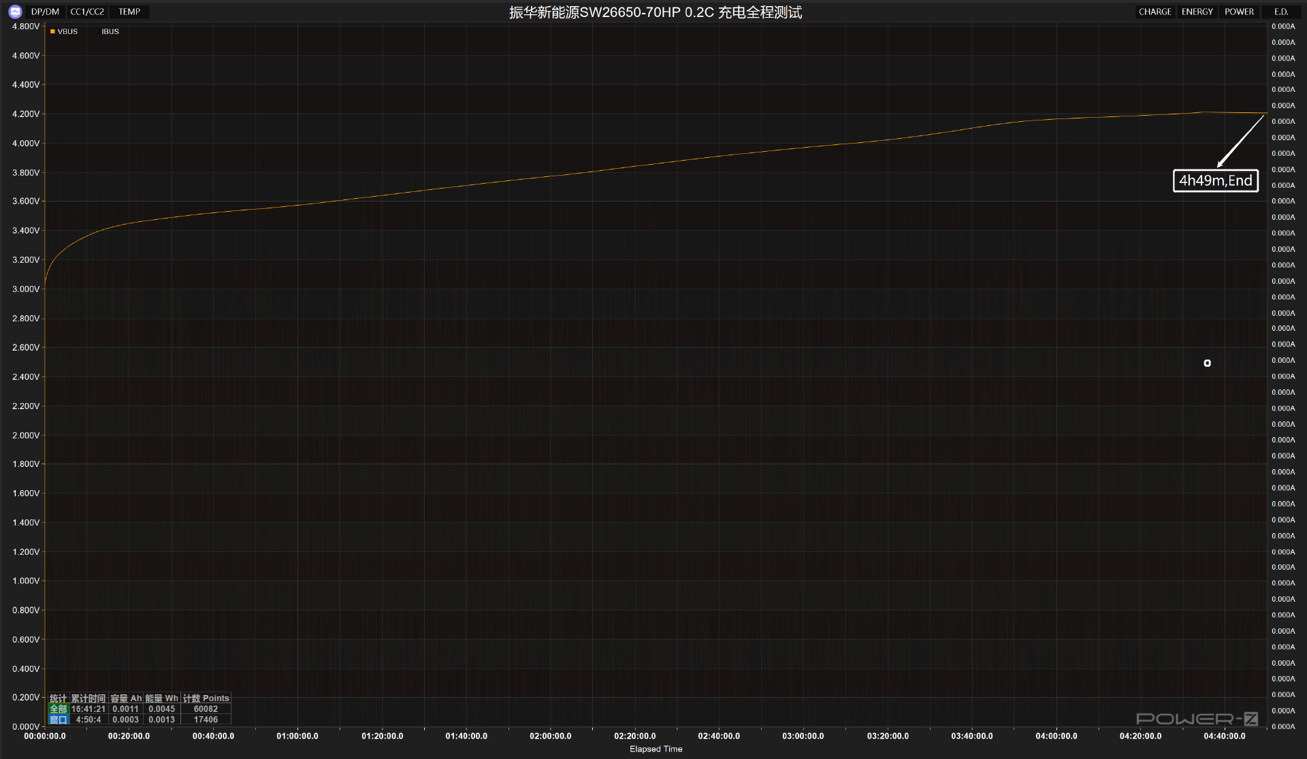This screenshot has width=1307, height=759.
Task: Click the 能量 Wh column header
Action: click(x=161, y=698)
